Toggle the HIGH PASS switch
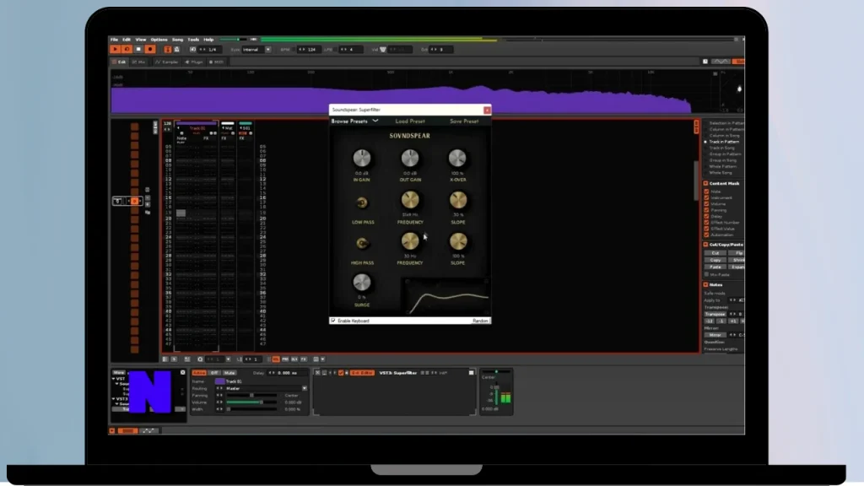Screen dimensions: 864x486 [362, 243]
